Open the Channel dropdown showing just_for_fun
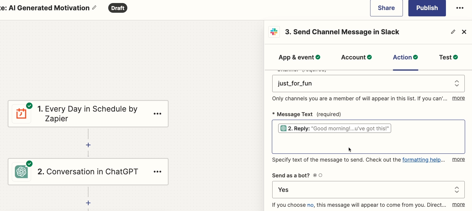Viewport: 472px width, 211px height. pyautogui.click(x=368, y=83)
